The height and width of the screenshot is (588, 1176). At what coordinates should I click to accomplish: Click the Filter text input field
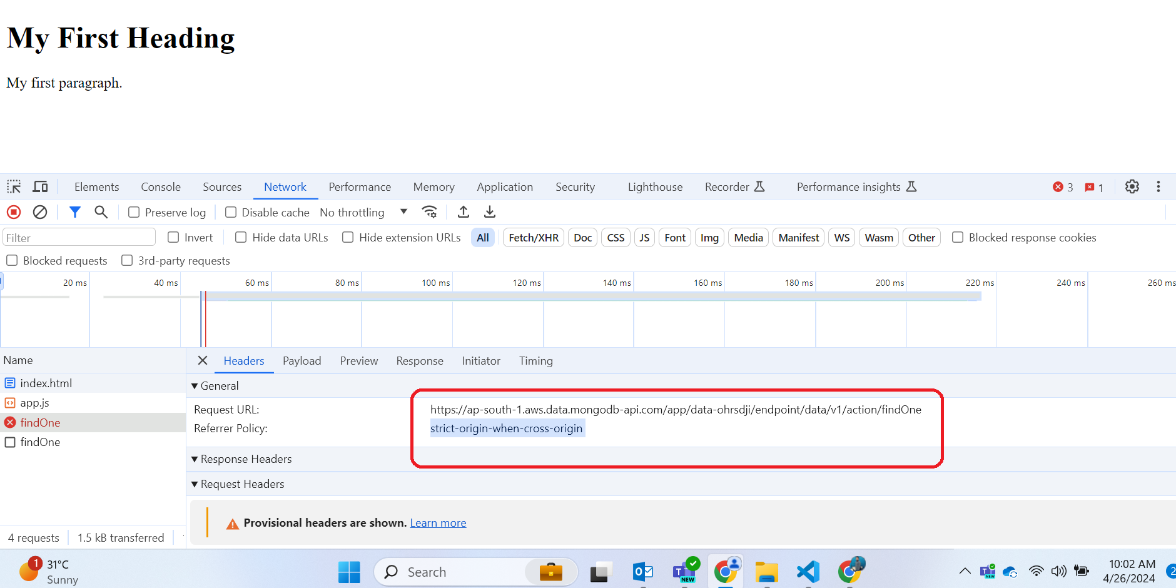coord(79,238)
